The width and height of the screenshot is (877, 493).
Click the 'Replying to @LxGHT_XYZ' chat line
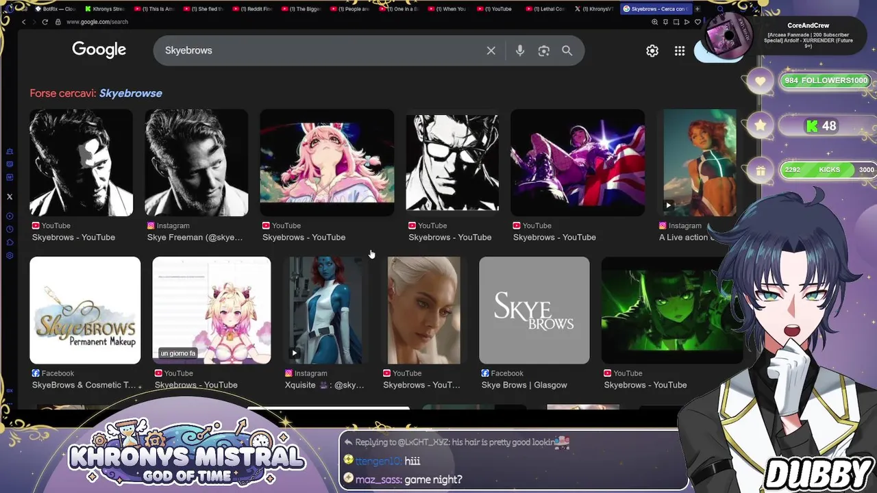pos(456,442)
